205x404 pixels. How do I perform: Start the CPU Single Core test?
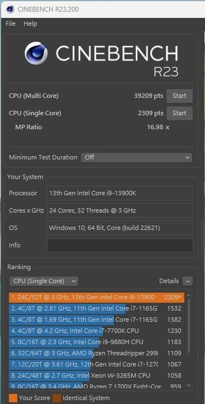179,113
